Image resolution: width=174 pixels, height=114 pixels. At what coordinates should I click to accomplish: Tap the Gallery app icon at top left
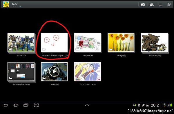(x=6, y=4)
